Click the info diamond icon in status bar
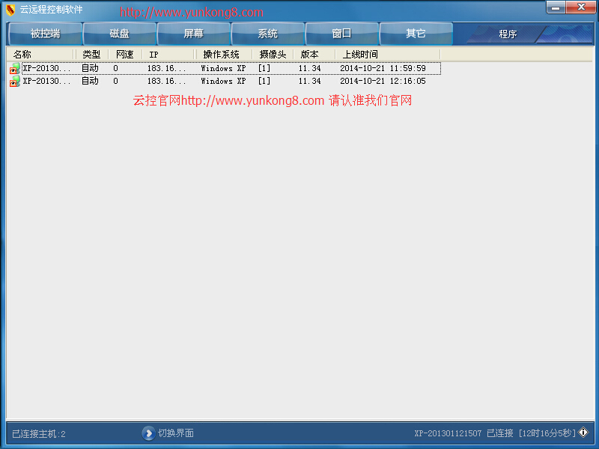Image resolution: width=599 pixels, height=449 pixels. pos(583,433)
